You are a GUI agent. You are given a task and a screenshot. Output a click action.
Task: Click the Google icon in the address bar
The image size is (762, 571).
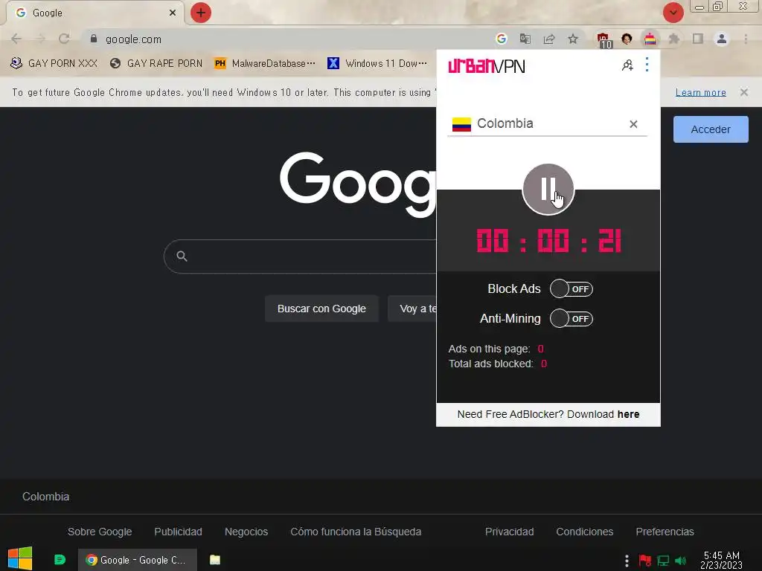click(501, 39)
